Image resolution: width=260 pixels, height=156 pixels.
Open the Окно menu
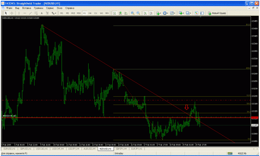pos(59,8)
